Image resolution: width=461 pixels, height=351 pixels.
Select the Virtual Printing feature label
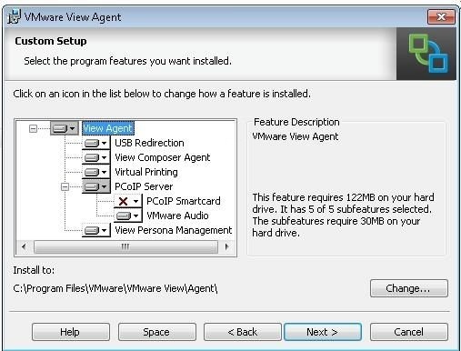[146, 172]
